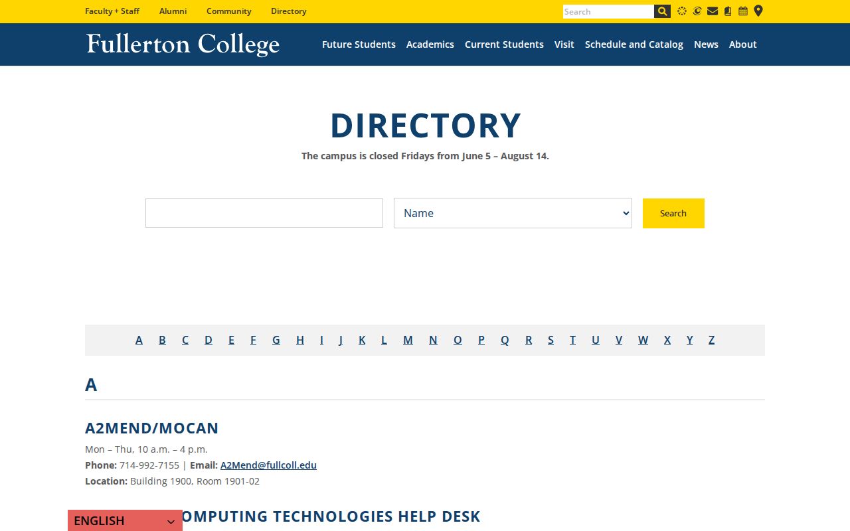The width and height of the screenshot is (850, 531).
Task: Click the Faculty + Staff link
Action: [x=112, y=11]
